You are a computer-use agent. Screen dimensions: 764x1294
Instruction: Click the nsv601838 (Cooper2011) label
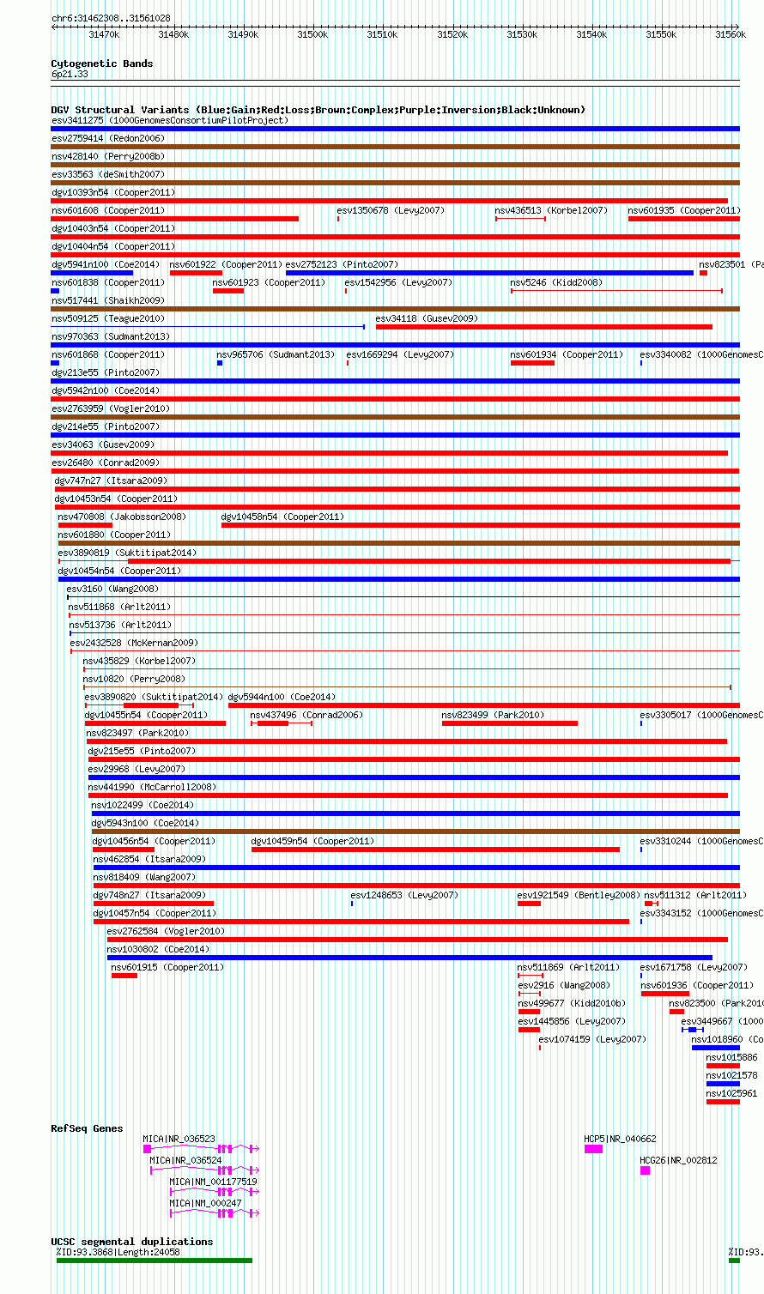coord(107,282)
